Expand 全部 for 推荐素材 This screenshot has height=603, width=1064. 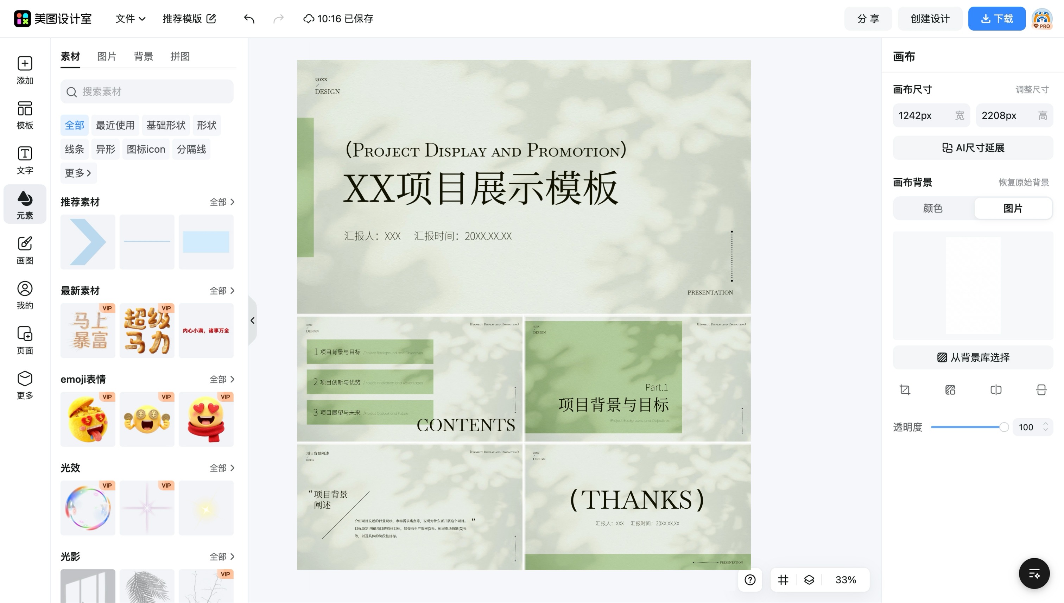coord(222,202)
